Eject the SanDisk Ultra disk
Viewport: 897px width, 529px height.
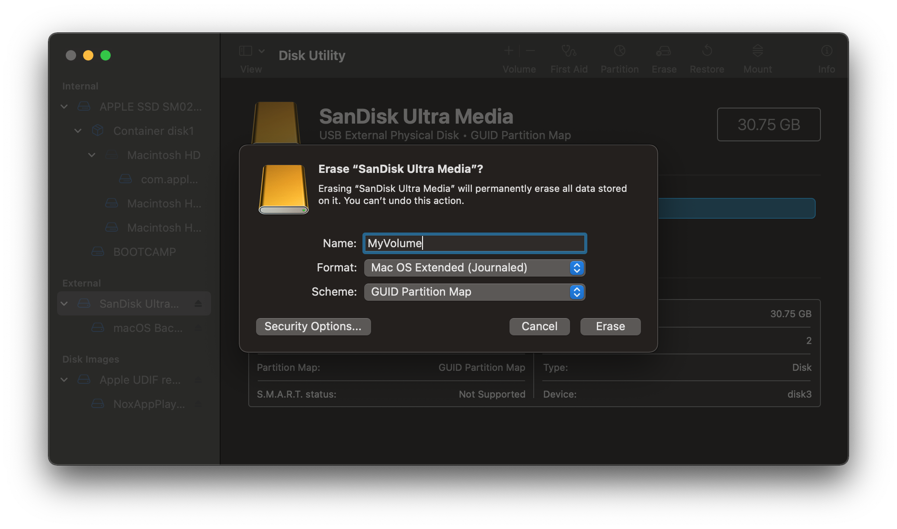click(198, 303)
